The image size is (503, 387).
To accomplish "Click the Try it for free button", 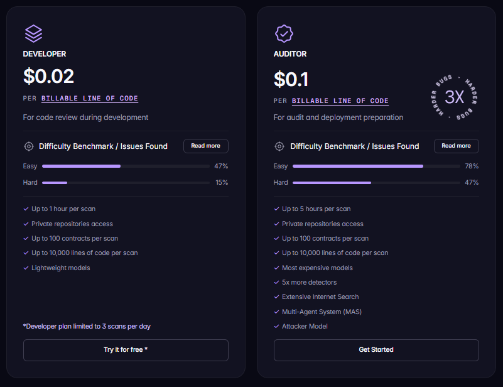I will pos(125,350).
